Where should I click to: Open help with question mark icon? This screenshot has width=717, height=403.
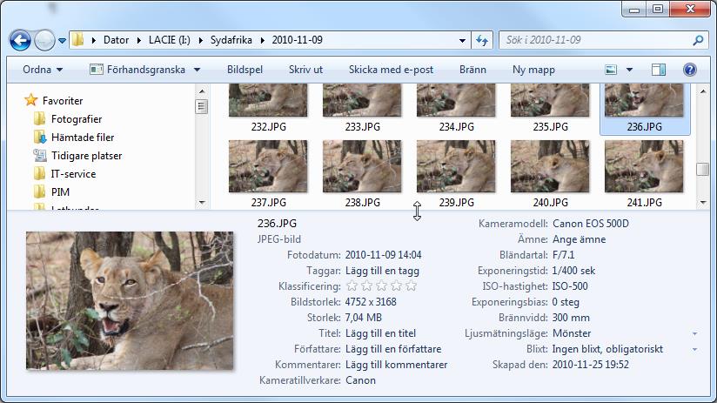tap(689, 70)
